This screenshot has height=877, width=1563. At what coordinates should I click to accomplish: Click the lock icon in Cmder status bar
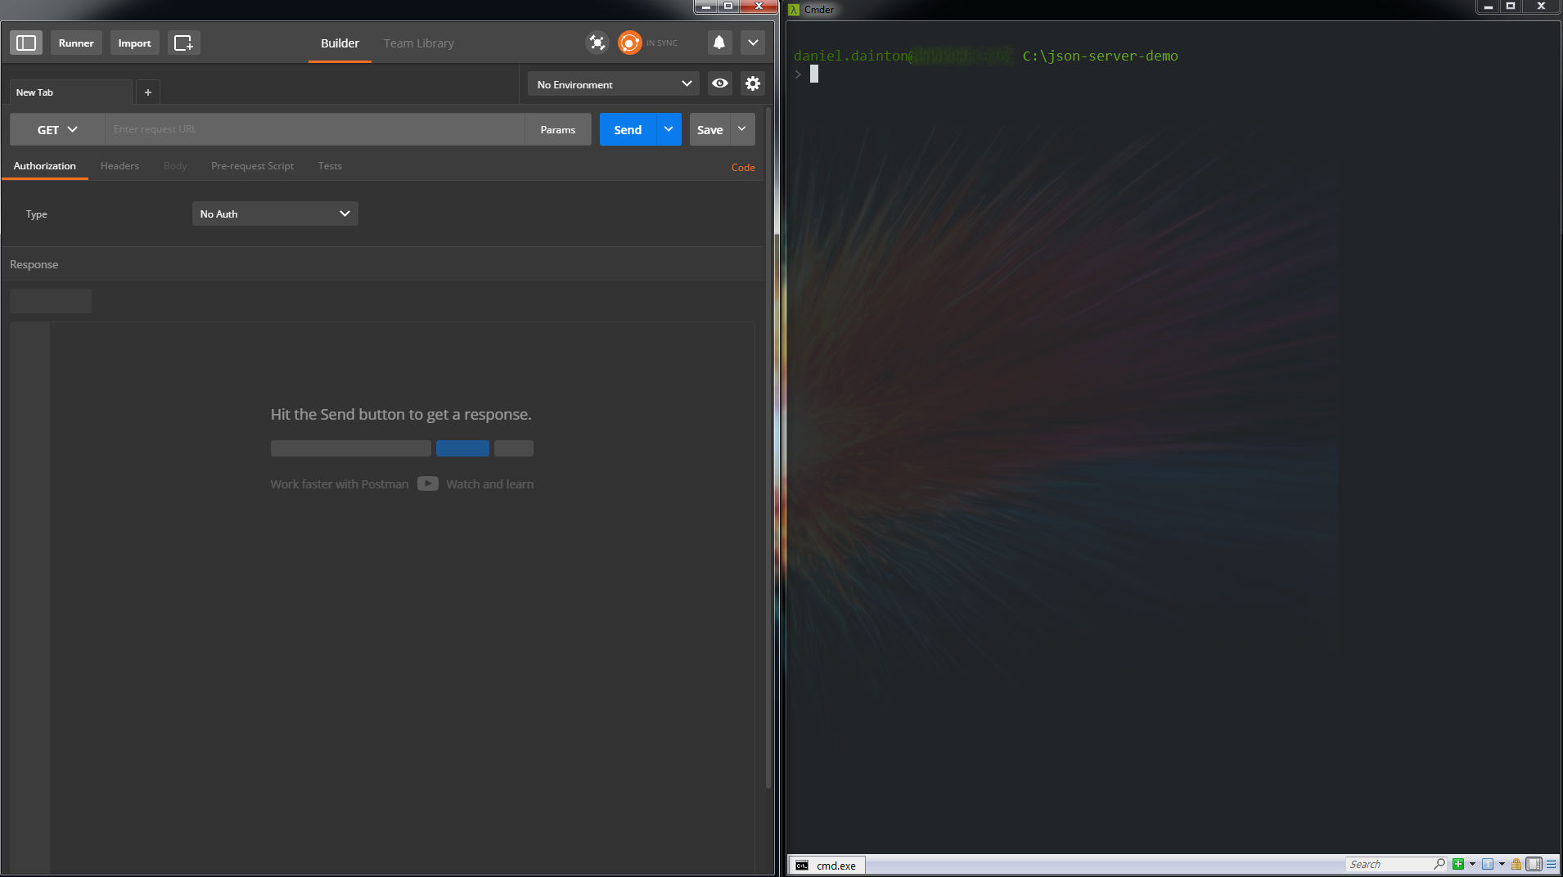1516,864
